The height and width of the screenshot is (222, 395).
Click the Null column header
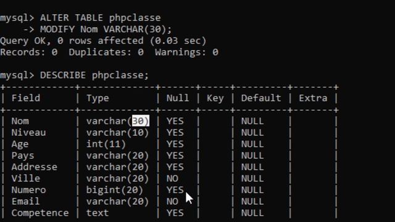tap(178, 98)
